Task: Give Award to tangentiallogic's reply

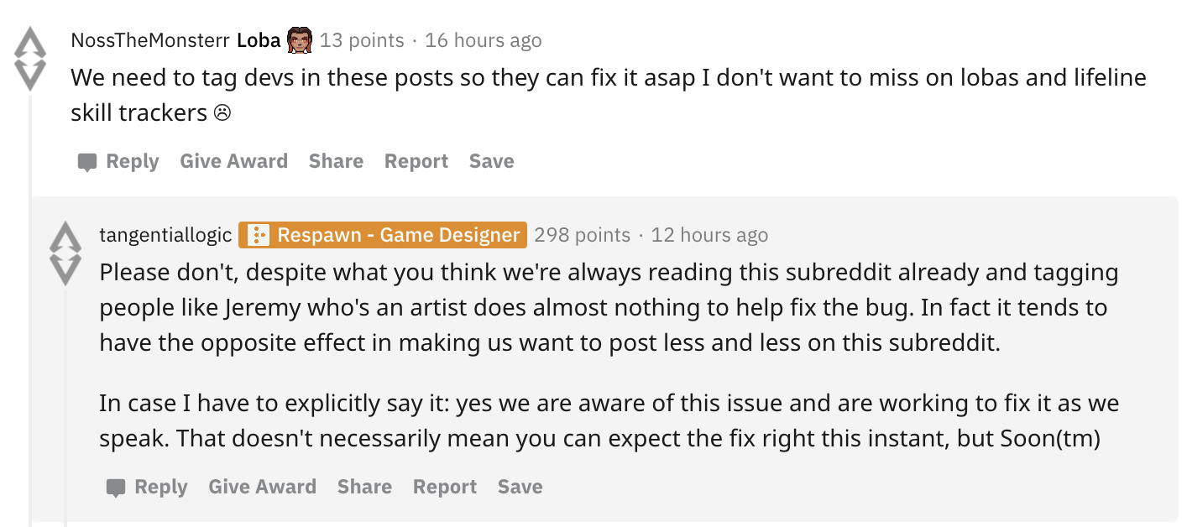Action: point(262,487)
